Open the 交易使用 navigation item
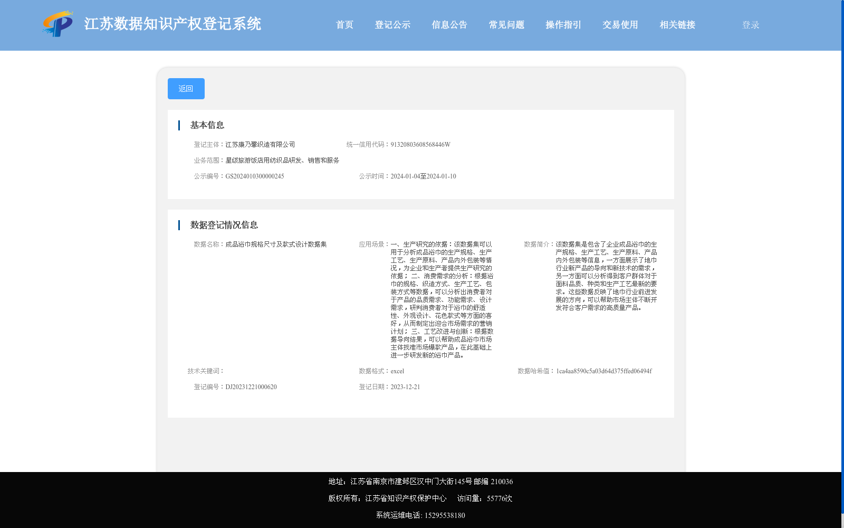 point(620,25)
